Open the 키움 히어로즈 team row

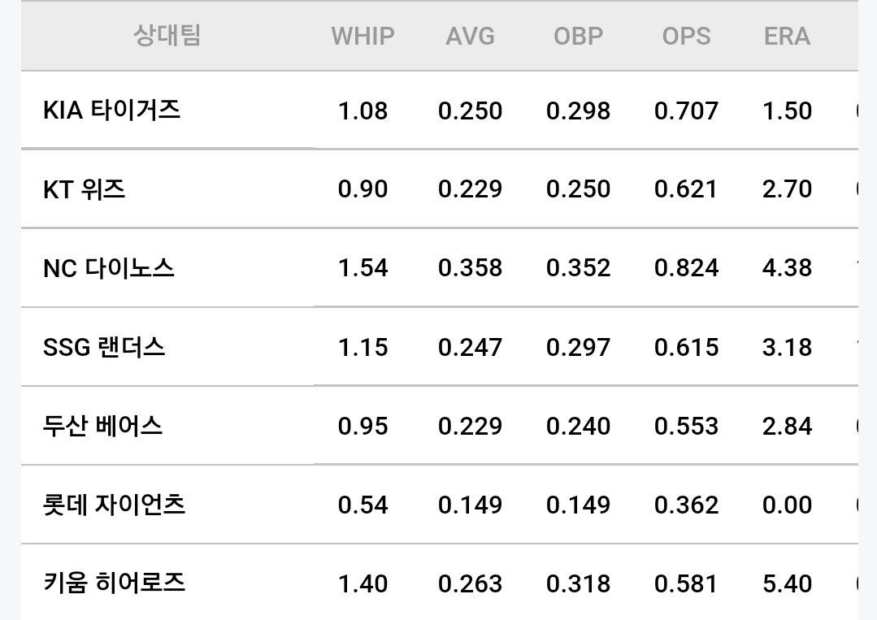point(440,583)
